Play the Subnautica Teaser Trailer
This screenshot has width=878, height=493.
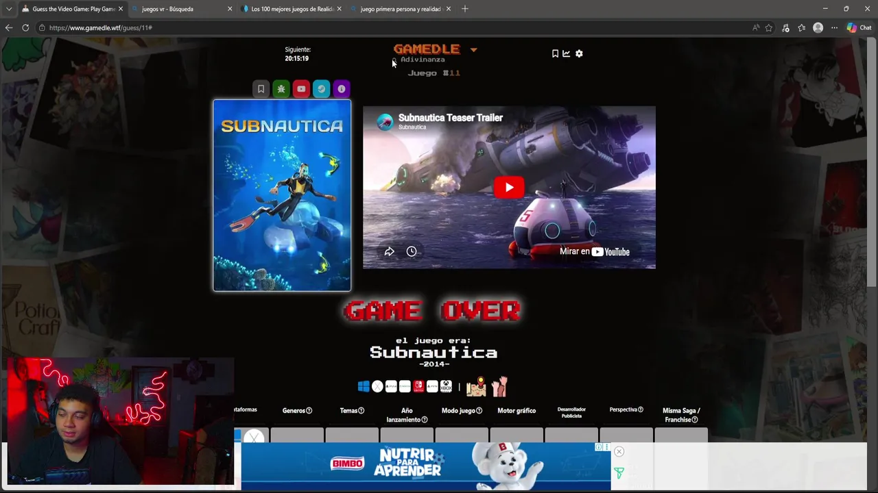coord(509,187)
